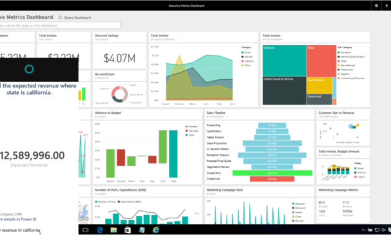
Task: Click the red Other block in the treemap
Action: click(321, 61)
